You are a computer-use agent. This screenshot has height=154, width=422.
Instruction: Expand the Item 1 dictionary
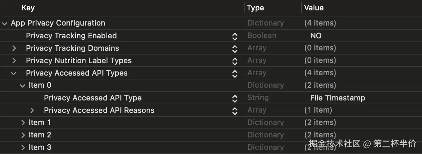pos(23,123)
